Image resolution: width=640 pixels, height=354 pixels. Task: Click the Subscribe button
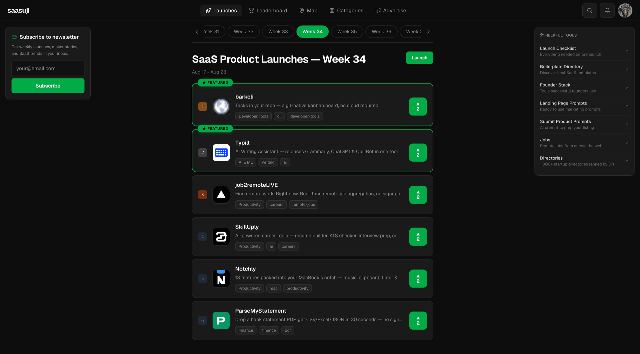(x=48, y=86)
